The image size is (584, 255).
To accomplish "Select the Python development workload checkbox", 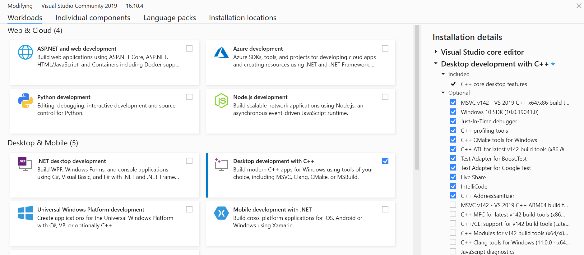I will click(x=189, y=97).
